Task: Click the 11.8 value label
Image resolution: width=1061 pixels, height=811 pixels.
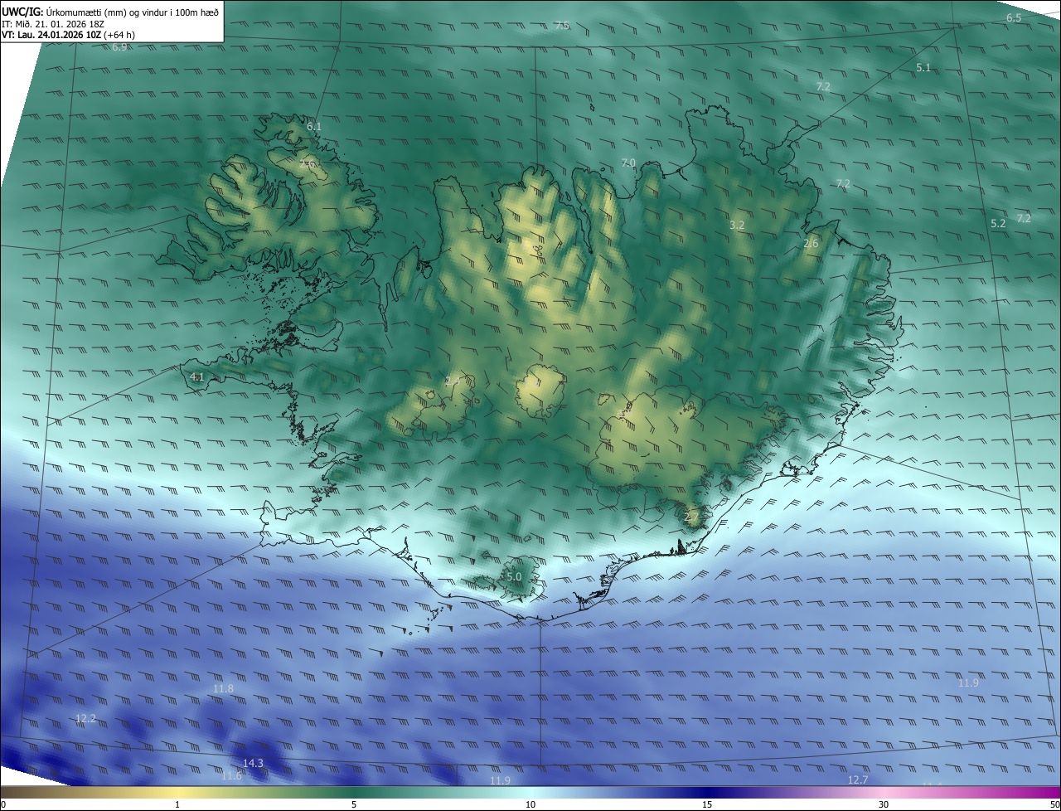Action: click(x=223, y=688)
